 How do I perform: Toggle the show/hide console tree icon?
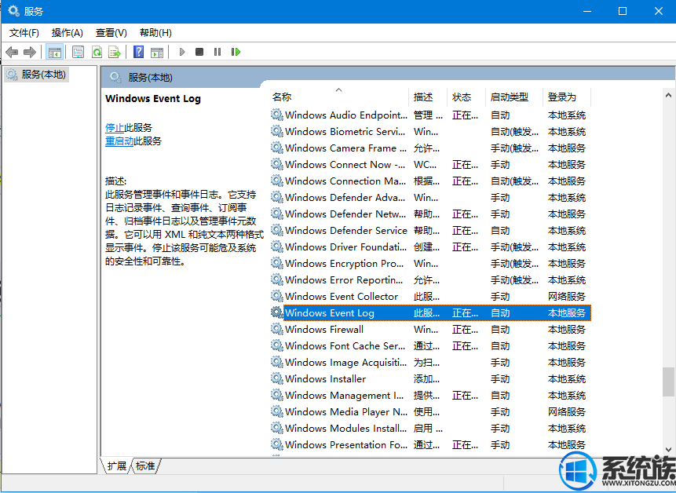click(x=55, y=52)
